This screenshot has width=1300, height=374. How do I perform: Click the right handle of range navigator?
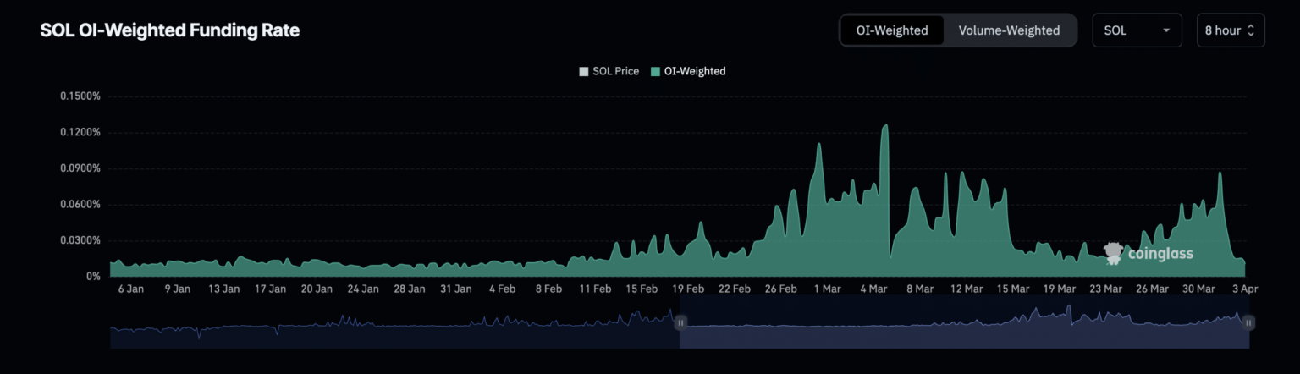[1248, 322]
